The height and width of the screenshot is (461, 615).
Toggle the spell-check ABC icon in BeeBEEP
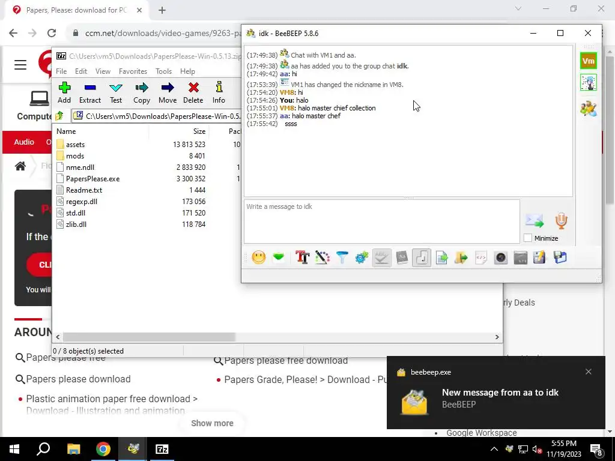[381, 258]
